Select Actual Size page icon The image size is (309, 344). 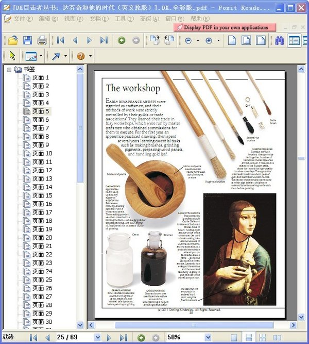[232, 40]
